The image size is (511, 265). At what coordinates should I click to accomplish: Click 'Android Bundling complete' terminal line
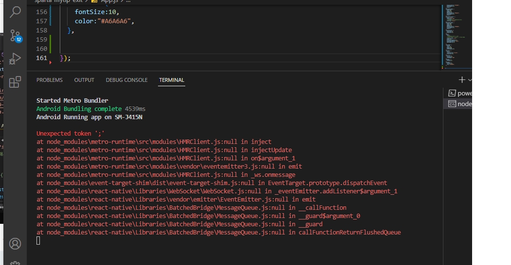pos(91,109)
